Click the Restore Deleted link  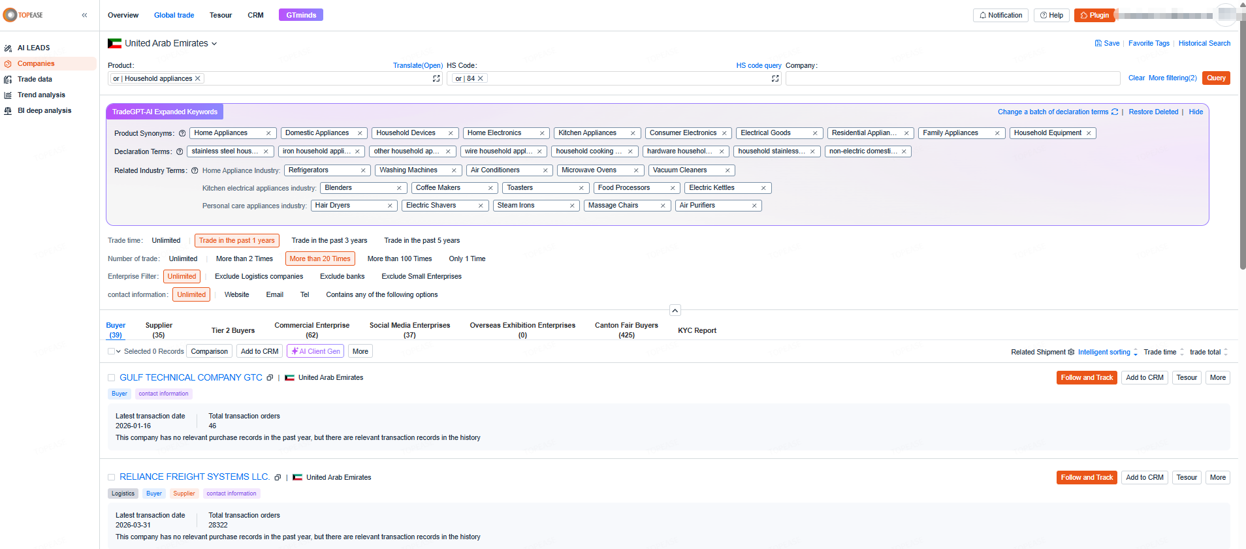pyautogui.click(x=1153, y=112)
